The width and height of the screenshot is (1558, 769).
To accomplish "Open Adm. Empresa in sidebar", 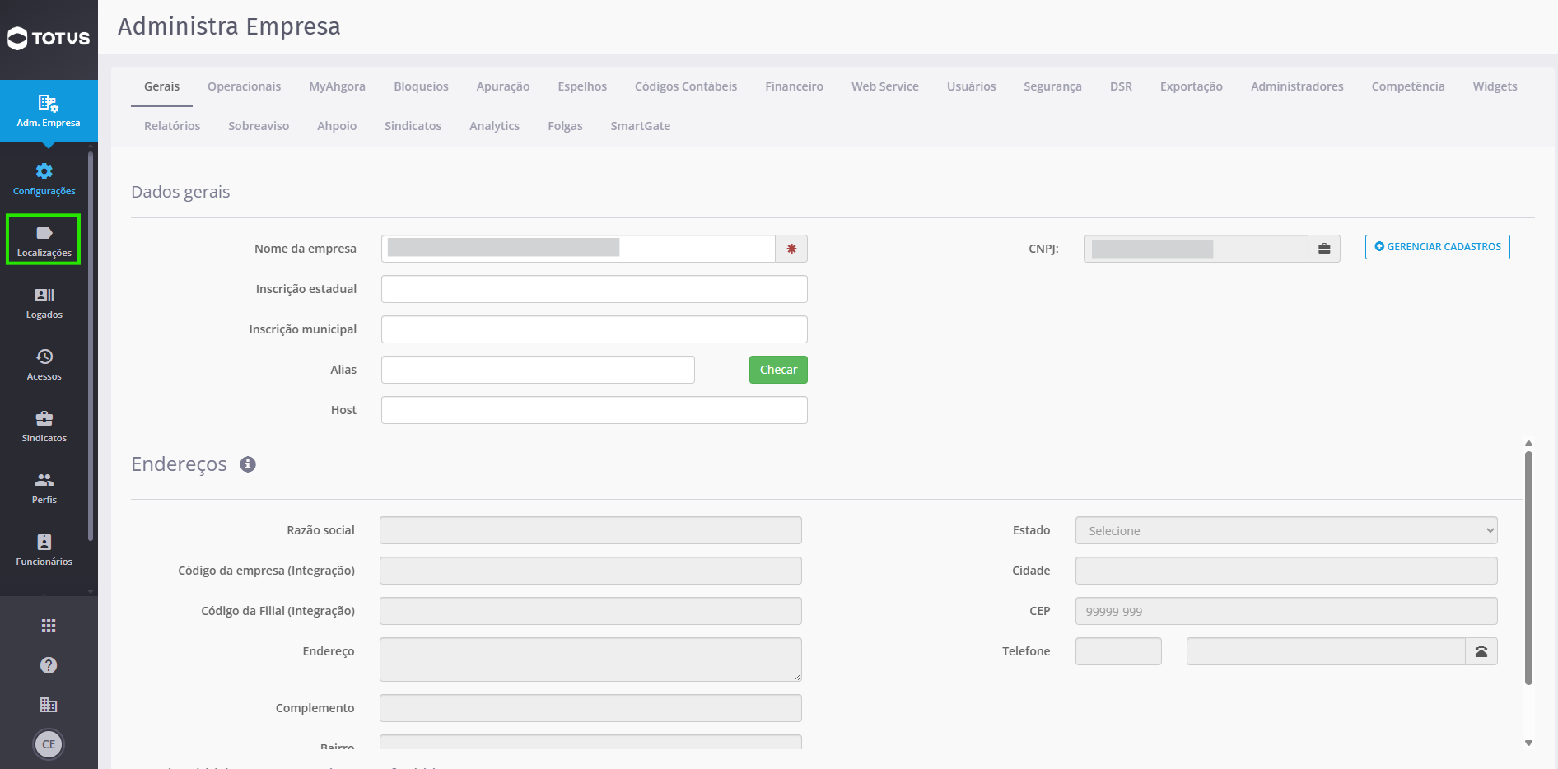I will (x=49, y=111).
